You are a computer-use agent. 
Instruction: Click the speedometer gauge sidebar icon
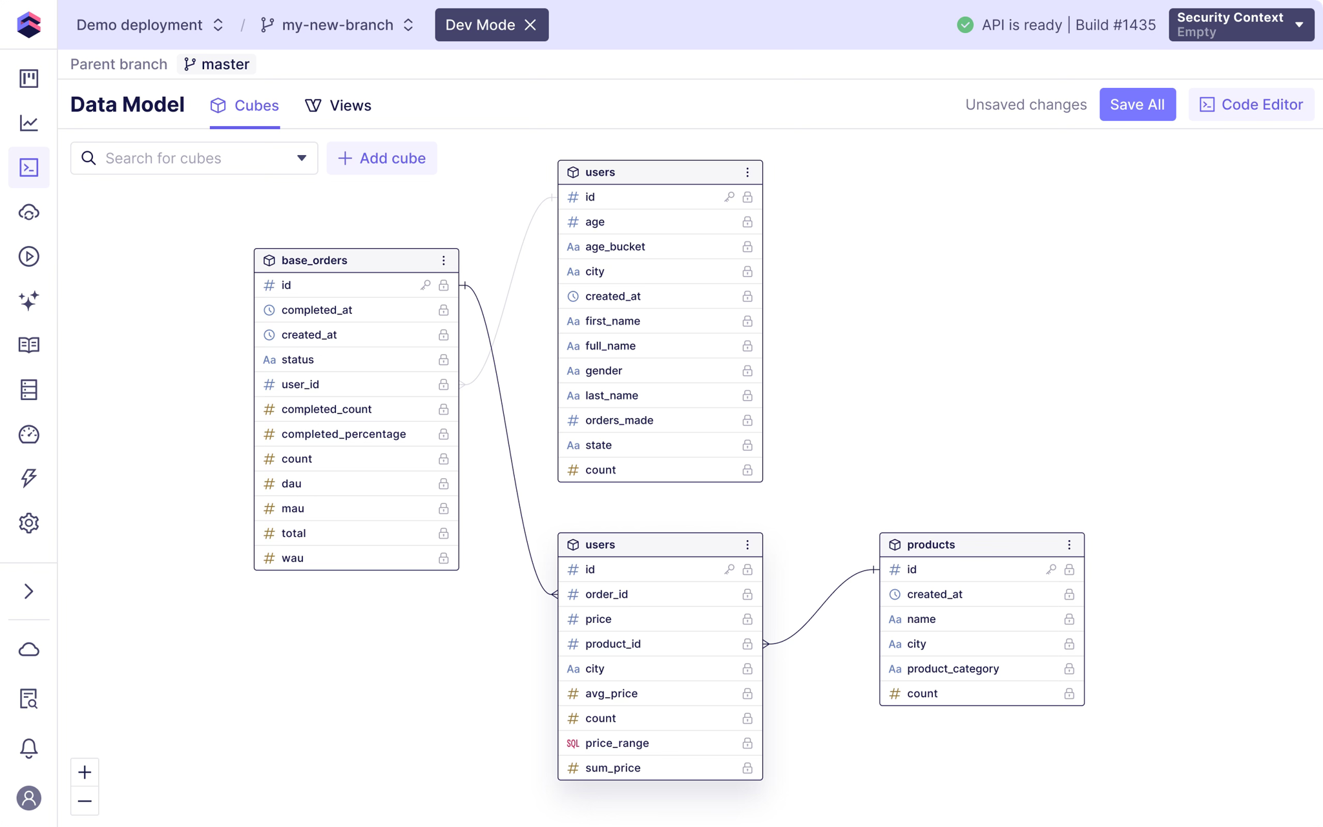pos(28,434)
